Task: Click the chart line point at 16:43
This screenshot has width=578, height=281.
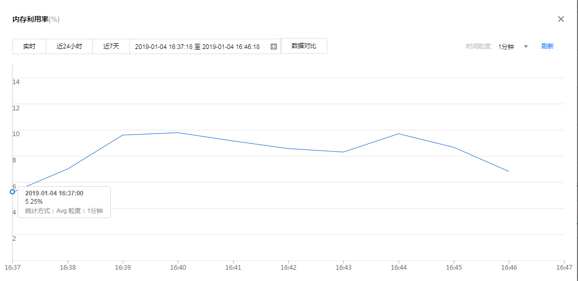Action: pos(343,152)
